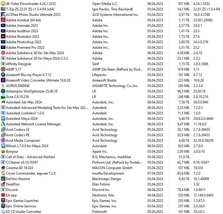The height and width of the screenshot is (214, 223).
Task: Select publisher Poikosoft
Action: pos(99,212)
